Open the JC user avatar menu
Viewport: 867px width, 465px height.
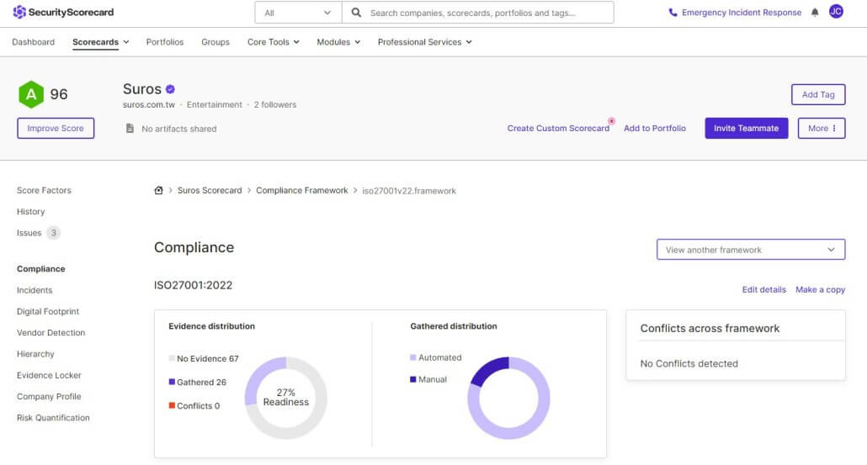(x=836, y=12)
